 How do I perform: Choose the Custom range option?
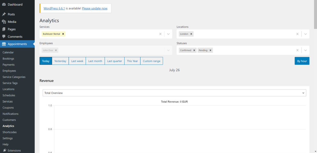click(151, 61)
